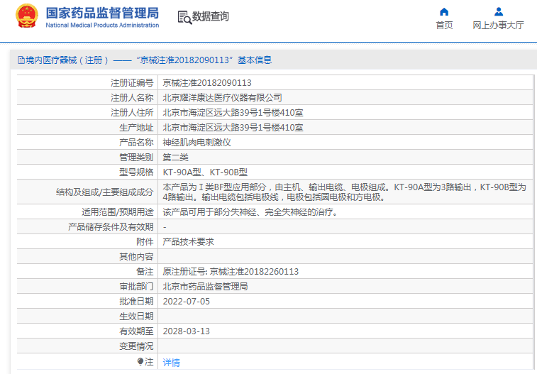Click the 国家药品监督管理局 site title
This screenshot has height=374, width=537.
(x=102, y=13)
